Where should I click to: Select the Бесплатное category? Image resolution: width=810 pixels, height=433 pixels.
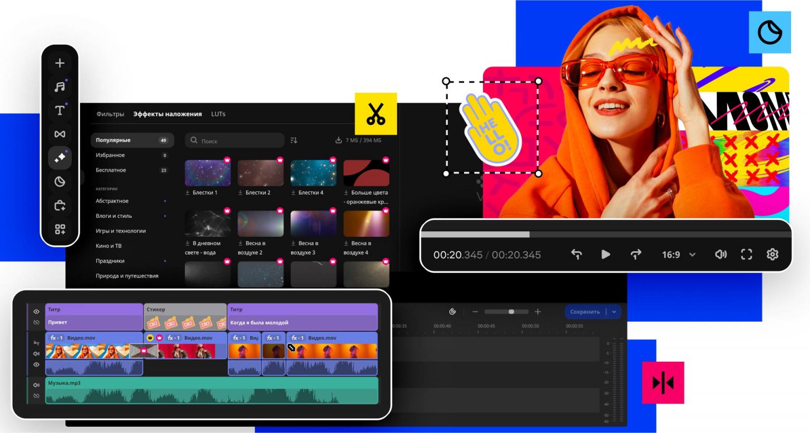pyautogui.click(x=111, y=170)
